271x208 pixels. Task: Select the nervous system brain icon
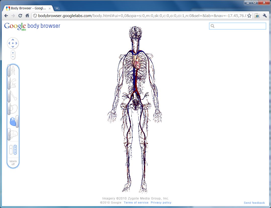pyautogui.click(x=13, y=135)
